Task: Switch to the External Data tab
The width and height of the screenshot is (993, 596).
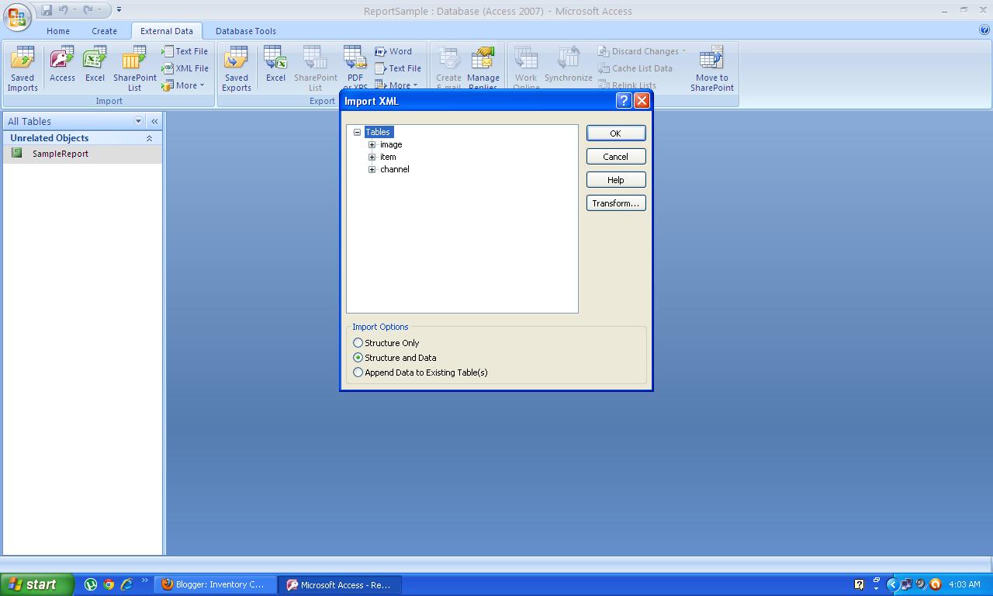Action: pos(167,31)
